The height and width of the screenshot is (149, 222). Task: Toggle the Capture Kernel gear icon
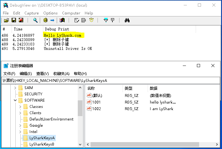[x=45, y=20]
